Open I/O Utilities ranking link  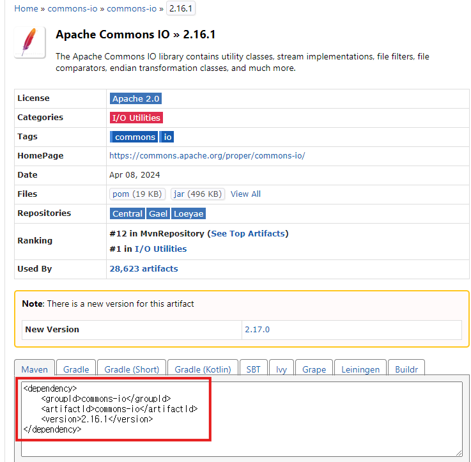[x=160, y=249]
